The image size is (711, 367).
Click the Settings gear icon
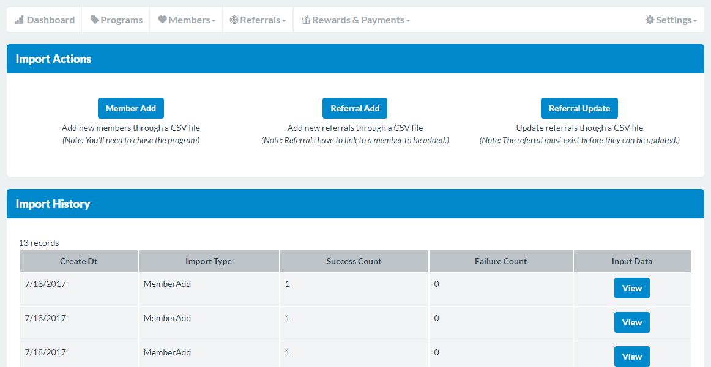[650, 20]
